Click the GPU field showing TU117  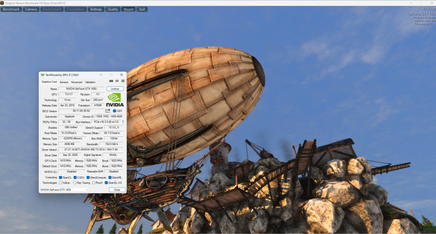tap(69, 94)
